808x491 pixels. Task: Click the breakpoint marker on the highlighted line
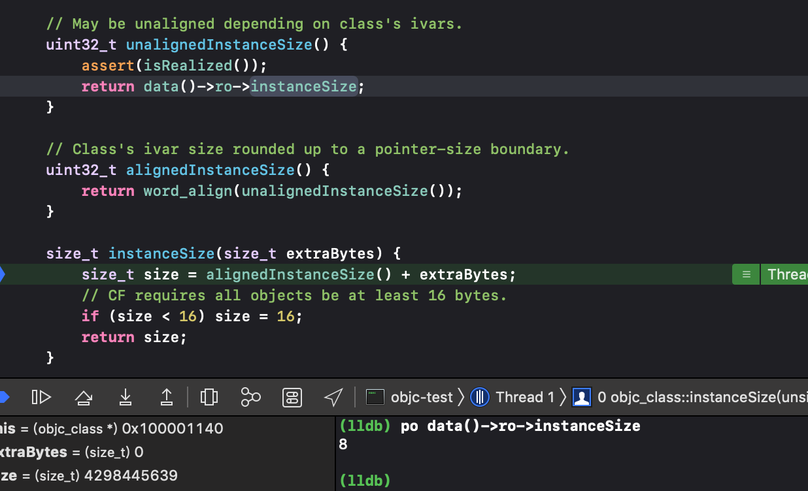2,274
